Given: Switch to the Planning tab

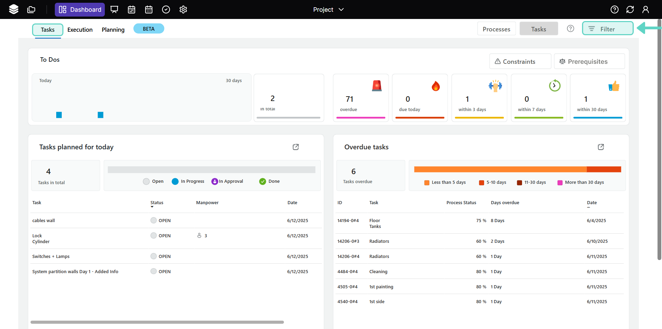Looking at the screenshot, I should (x=113, y=30).
